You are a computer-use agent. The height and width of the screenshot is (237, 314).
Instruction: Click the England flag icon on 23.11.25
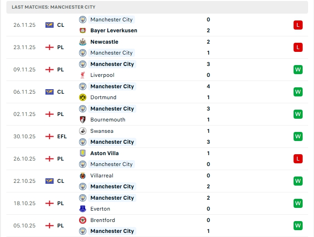[x=50, y=47]
